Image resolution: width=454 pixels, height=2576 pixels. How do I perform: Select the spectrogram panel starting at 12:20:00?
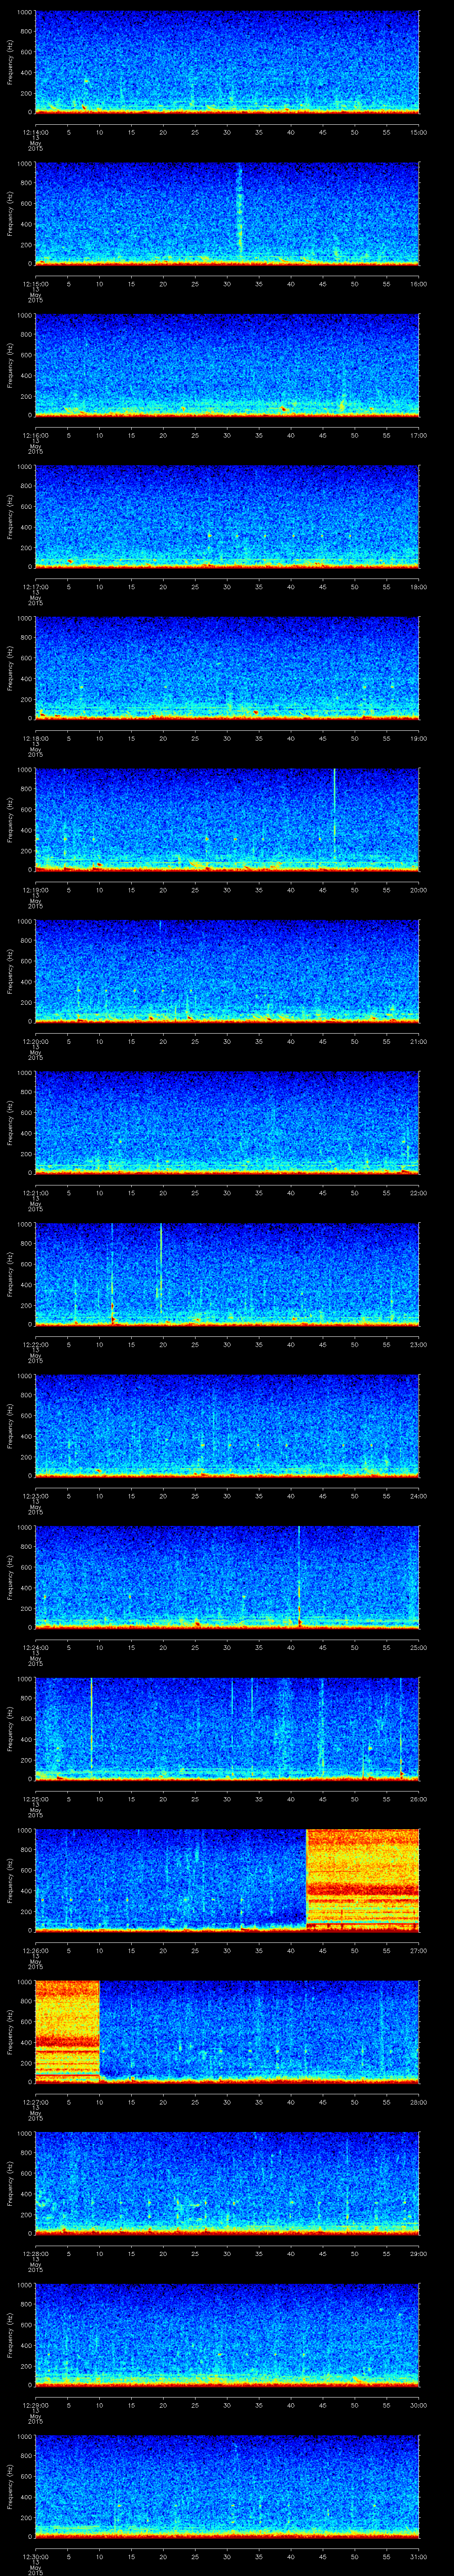point(227,971)
